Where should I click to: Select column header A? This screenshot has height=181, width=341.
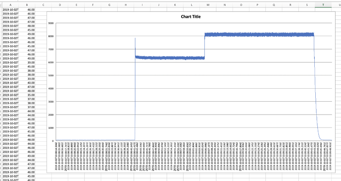click(10, 5)
